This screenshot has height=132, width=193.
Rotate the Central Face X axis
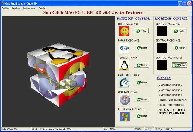point(179,48)
